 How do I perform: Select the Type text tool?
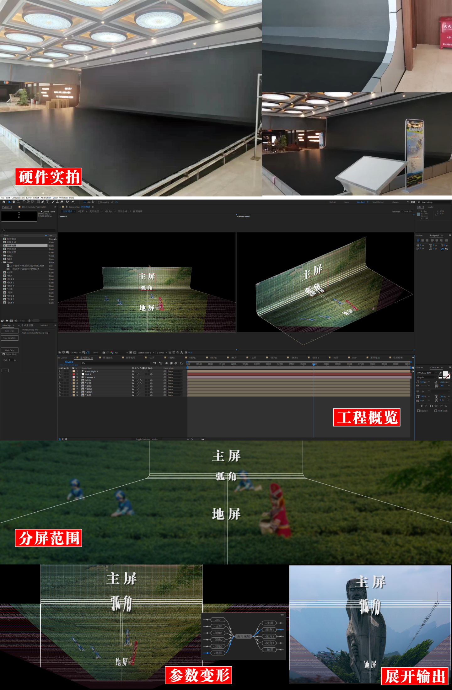pyautogui.click(x=47, y=202)
